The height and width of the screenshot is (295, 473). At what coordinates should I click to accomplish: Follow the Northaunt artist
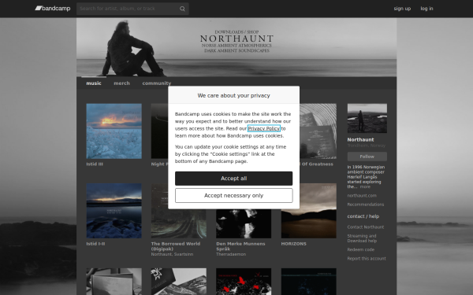point(367,157)
